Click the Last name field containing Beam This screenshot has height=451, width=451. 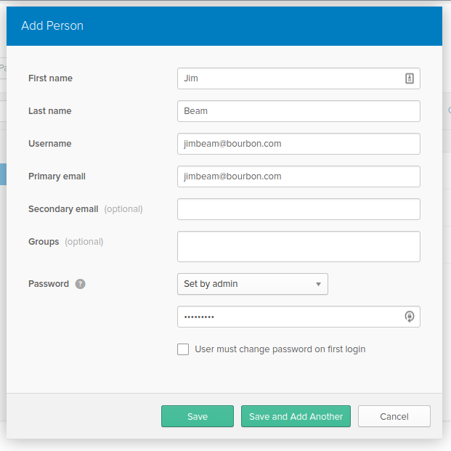[x=298, y=111]
